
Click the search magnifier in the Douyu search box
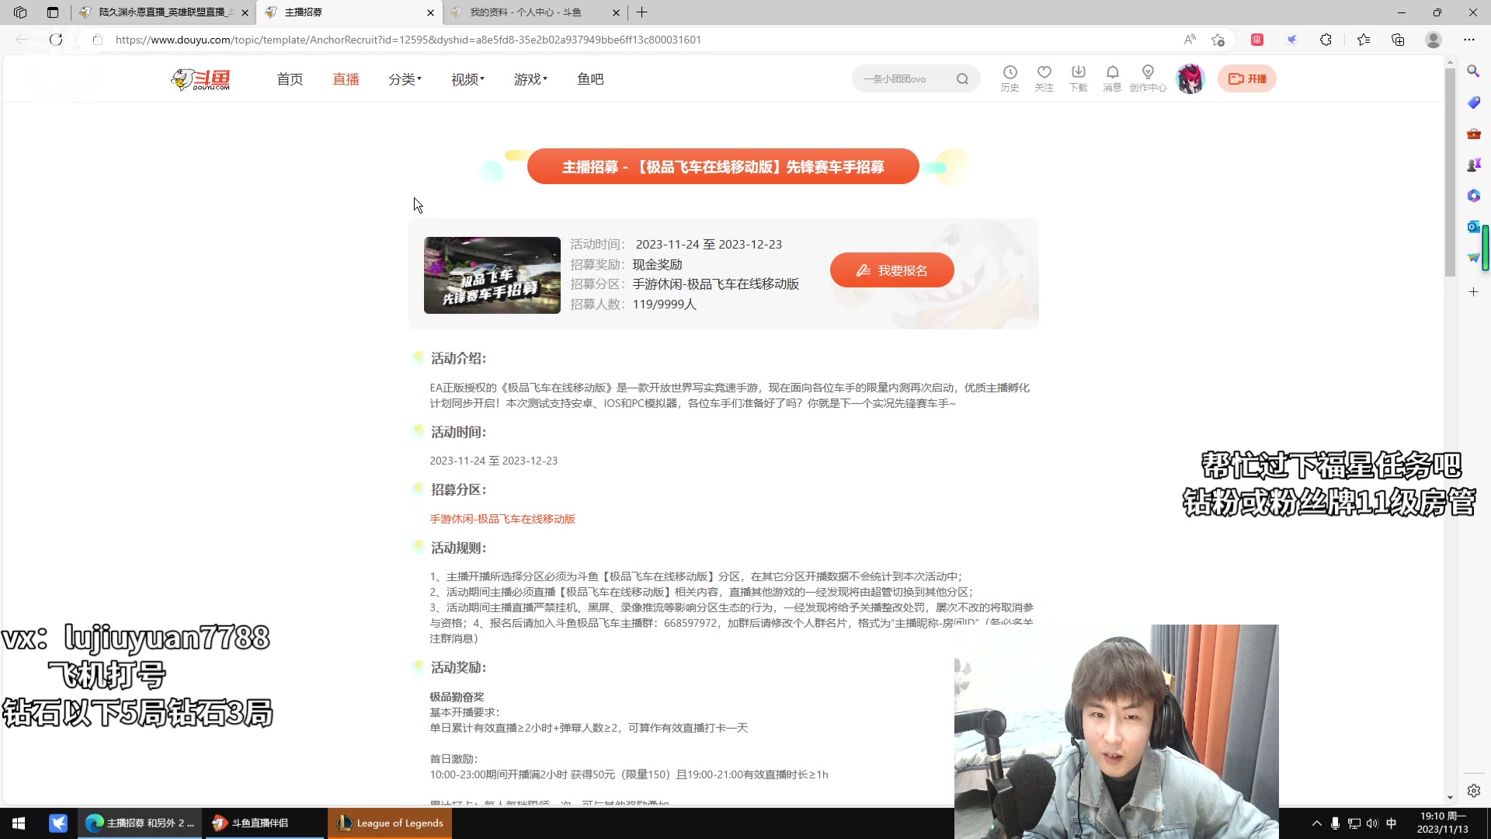962,78
